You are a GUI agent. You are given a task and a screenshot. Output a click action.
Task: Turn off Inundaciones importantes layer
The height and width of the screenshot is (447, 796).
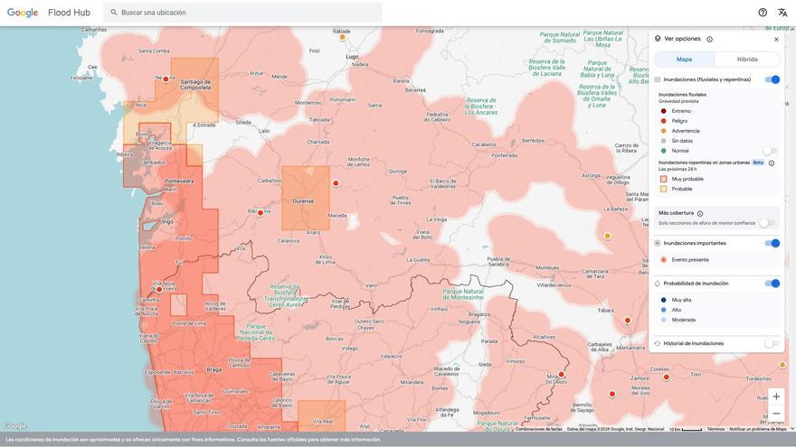[x=772, y=243]
